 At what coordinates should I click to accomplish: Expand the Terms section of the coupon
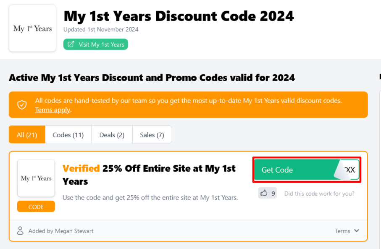pos(347,231)
